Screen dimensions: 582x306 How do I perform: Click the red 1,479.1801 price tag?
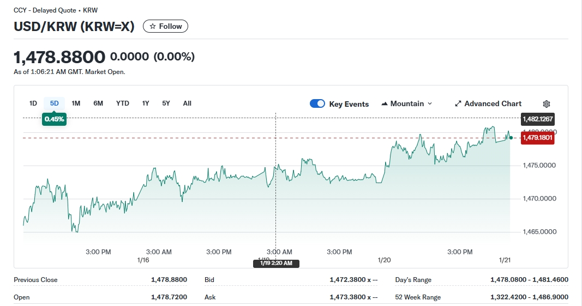pyautogui.click(x=538, y=138)
